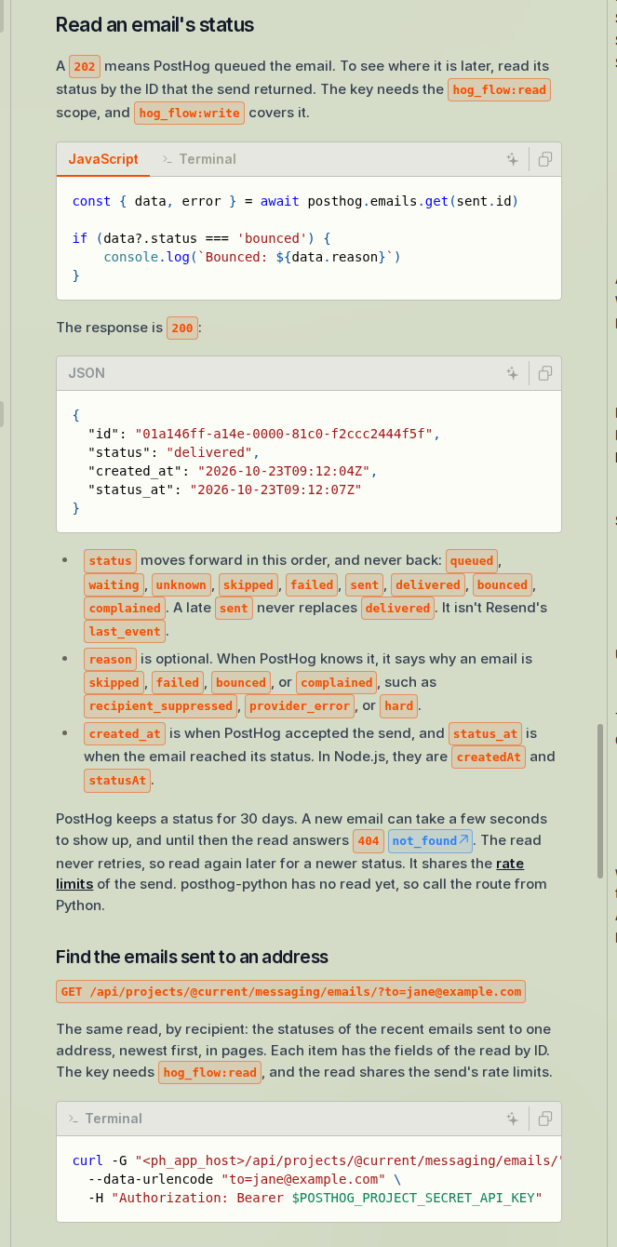Click the provider_error reason chip
Image resolution: width=617 pixels, height=1247 pixels.
pyautogui.click(x=299, y=706)
